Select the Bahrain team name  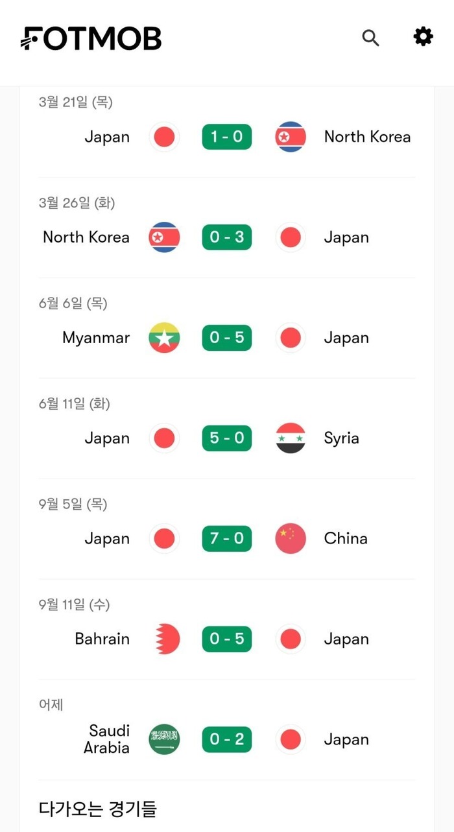coord(102,639)
